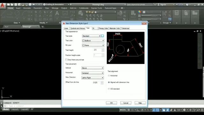Screen dimensions: 204x115
Task: Switch to the Fit tab
Action: pos(95,28)
